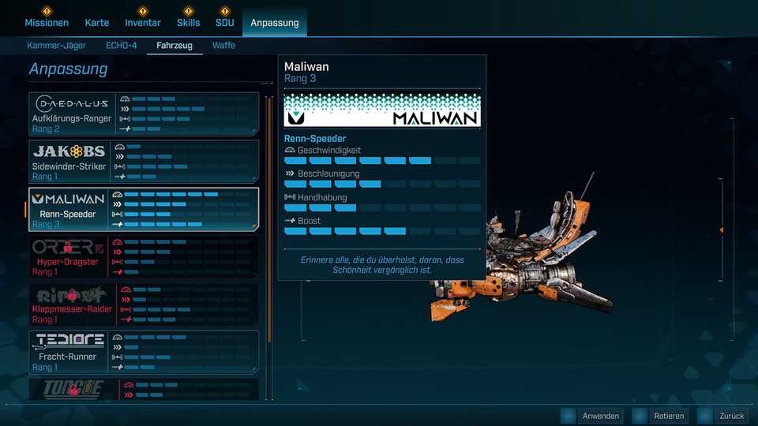Click the speedometer icon on the Daedalus card
The image size is (758, 426).
click(126, 99)
